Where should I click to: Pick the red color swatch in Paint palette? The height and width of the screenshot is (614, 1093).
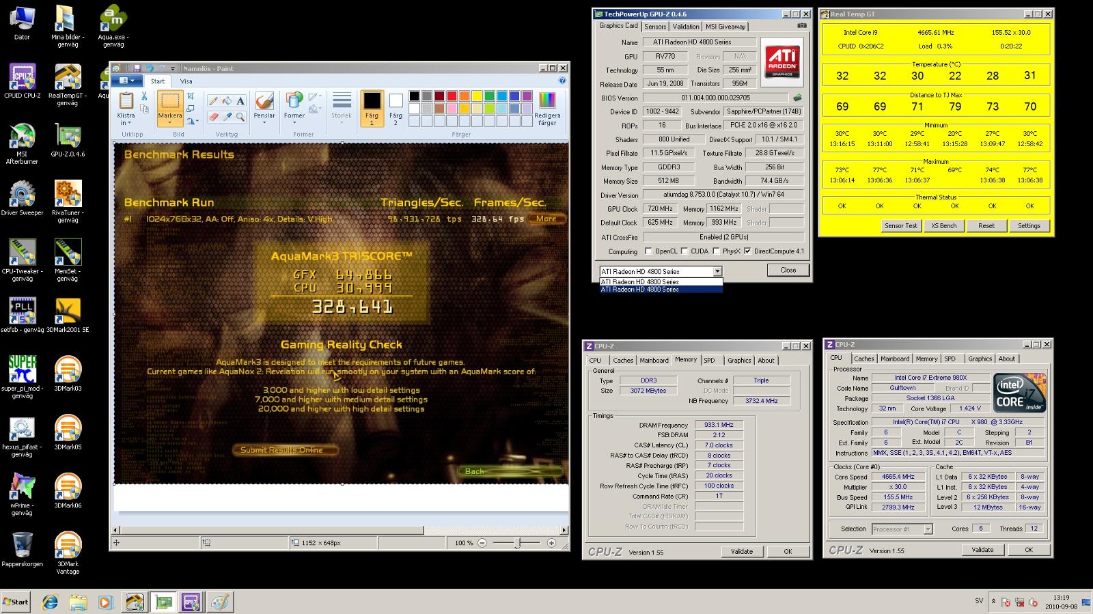451,96
